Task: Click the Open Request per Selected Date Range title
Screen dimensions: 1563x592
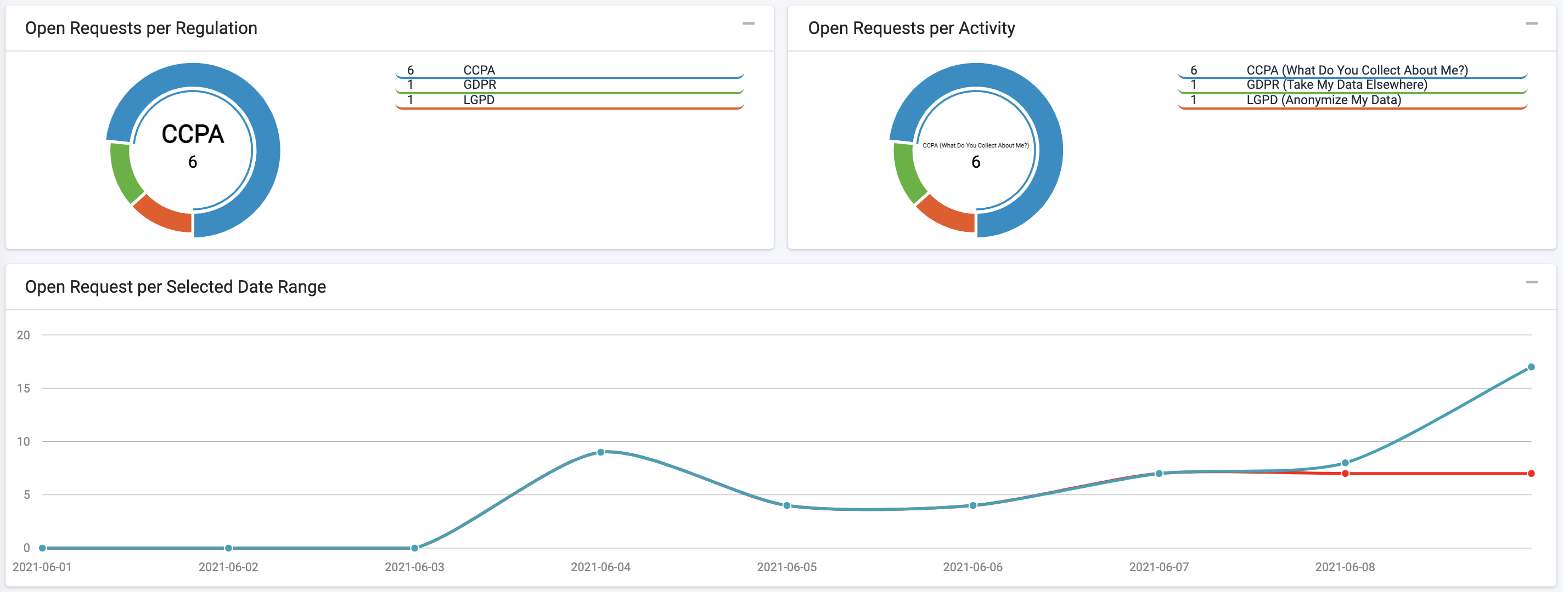Action: (176, 287)
